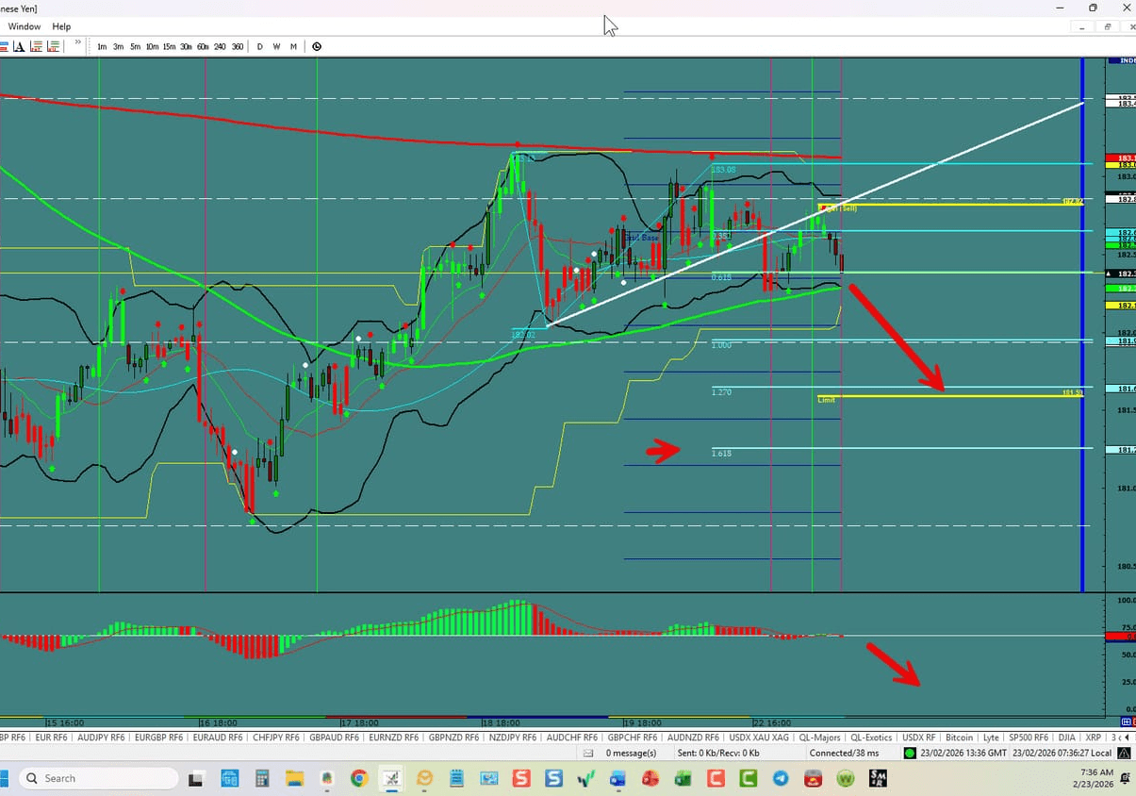
Task: Open the Help menu
Action: coord(60,26)
